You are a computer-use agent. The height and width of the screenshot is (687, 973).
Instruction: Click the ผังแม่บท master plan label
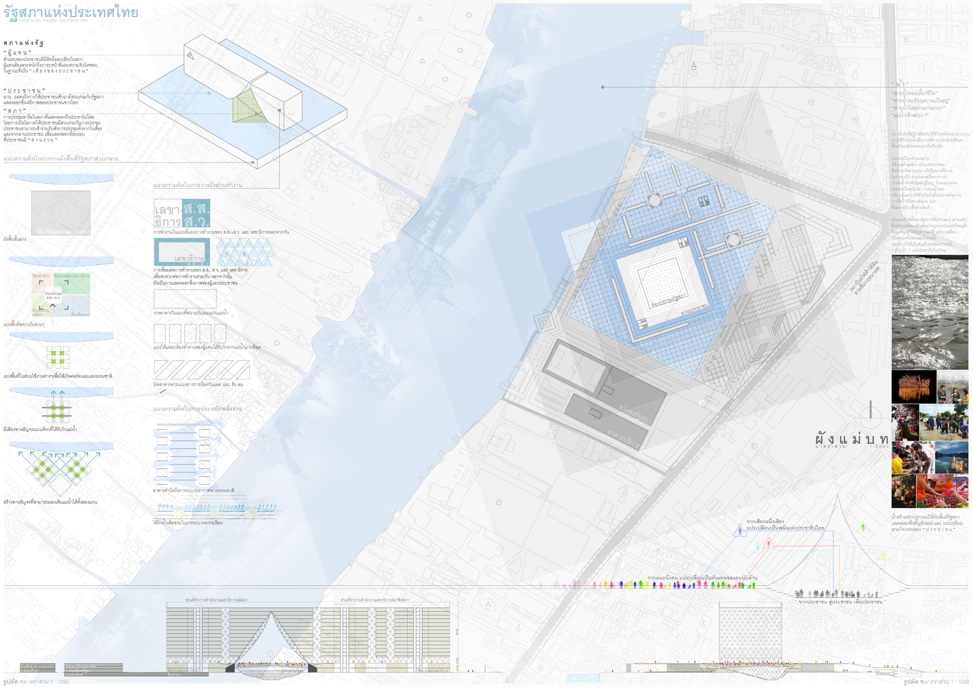(852, 439)
